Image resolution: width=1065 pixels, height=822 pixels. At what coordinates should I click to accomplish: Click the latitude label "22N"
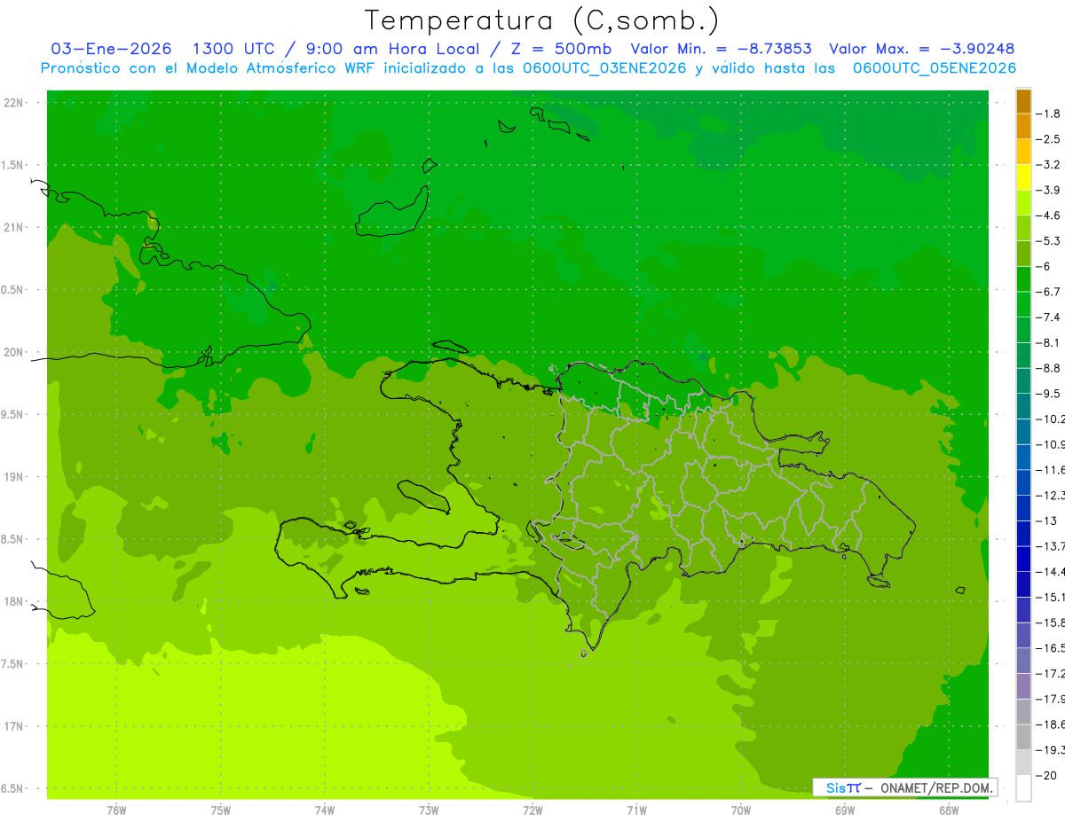[12, 103]
